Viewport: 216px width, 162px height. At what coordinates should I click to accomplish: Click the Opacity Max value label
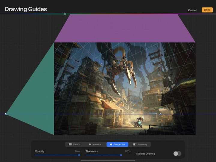tap(77, 151)
